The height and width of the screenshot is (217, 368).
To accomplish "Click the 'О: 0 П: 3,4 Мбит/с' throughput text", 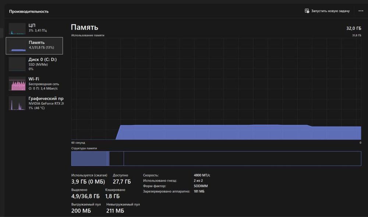I will (x=43, y=88).
